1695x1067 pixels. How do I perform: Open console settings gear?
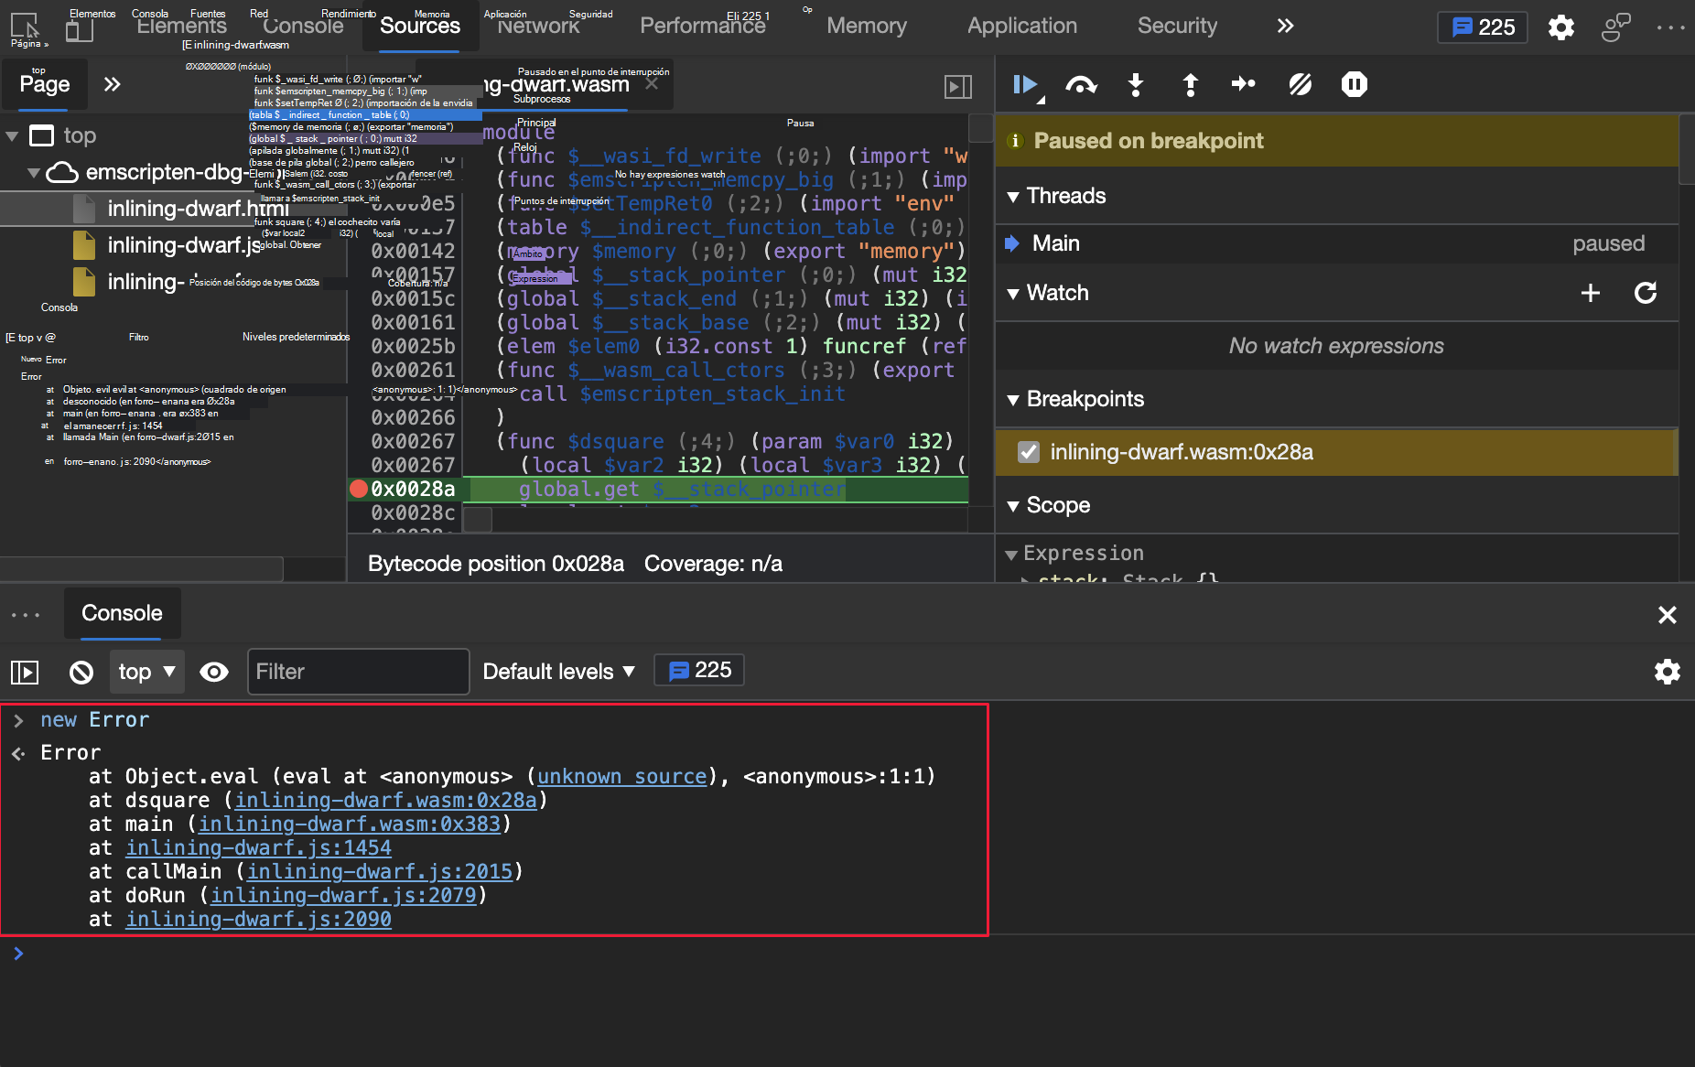pyautogui.click(x=1667, y=672)
